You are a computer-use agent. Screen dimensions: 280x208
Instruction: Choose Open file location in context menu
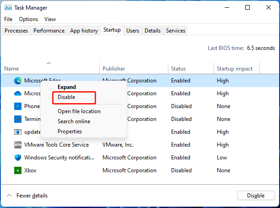point(79,111)
